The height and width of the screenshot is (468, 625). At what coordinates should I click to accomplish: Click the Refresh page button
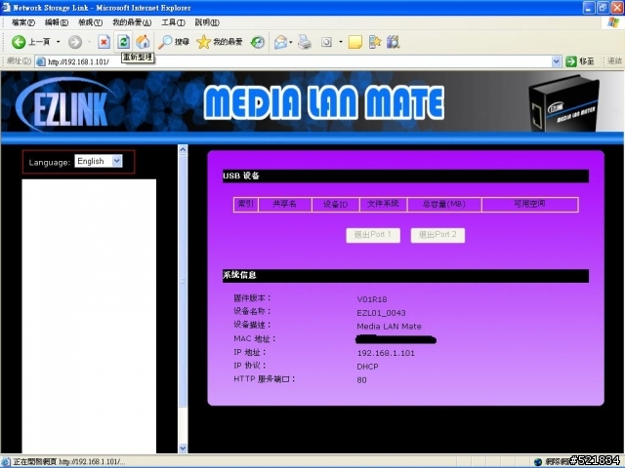pyautogui.click(x=124, y=42)
